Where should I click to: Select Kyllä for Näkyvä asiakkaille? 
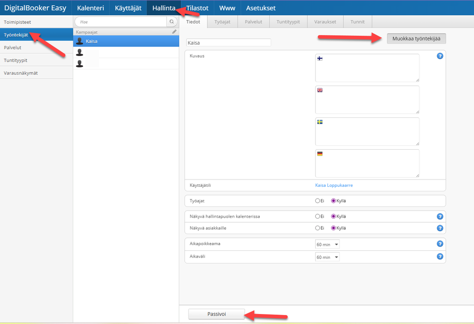point(333,228)
